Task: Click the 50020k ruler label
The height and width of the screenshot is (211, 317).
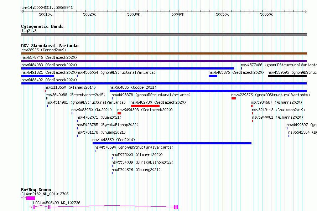Action: click(x=89, y=14)
